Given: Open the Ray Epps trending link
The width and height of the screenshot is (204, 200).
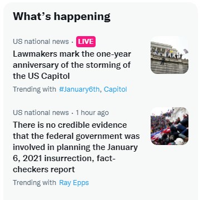Looking at the screenshot, I should [x=74, y=183].
